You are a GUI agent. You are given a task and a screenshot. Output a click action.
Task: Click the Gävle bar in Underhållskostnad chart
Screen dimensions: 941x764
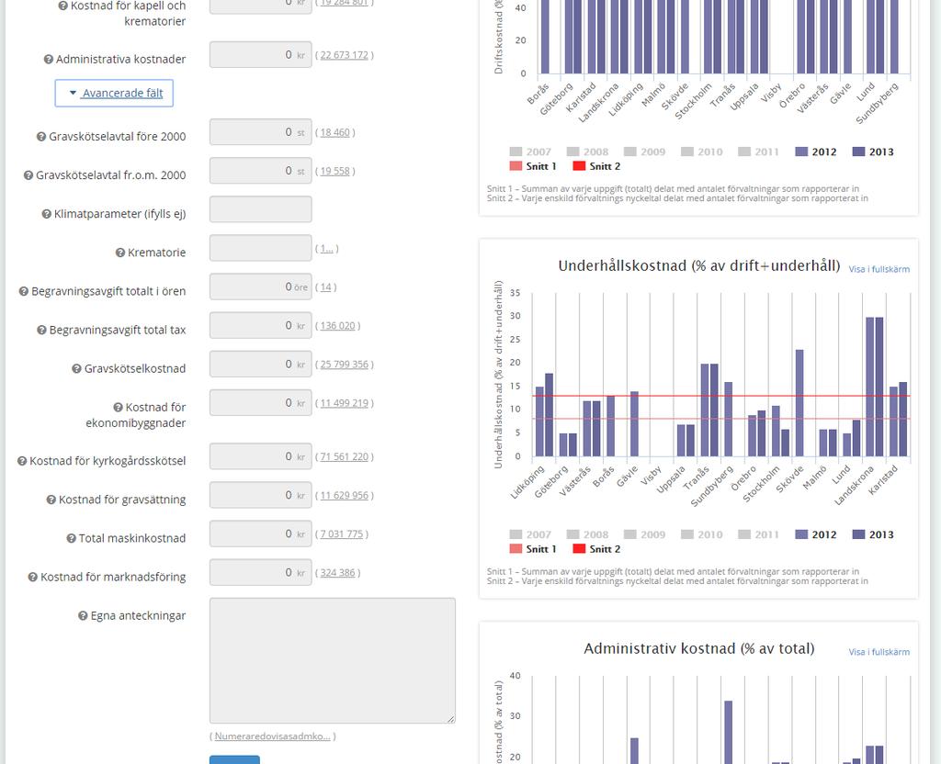pyautogui.click(x=634, y=424)
